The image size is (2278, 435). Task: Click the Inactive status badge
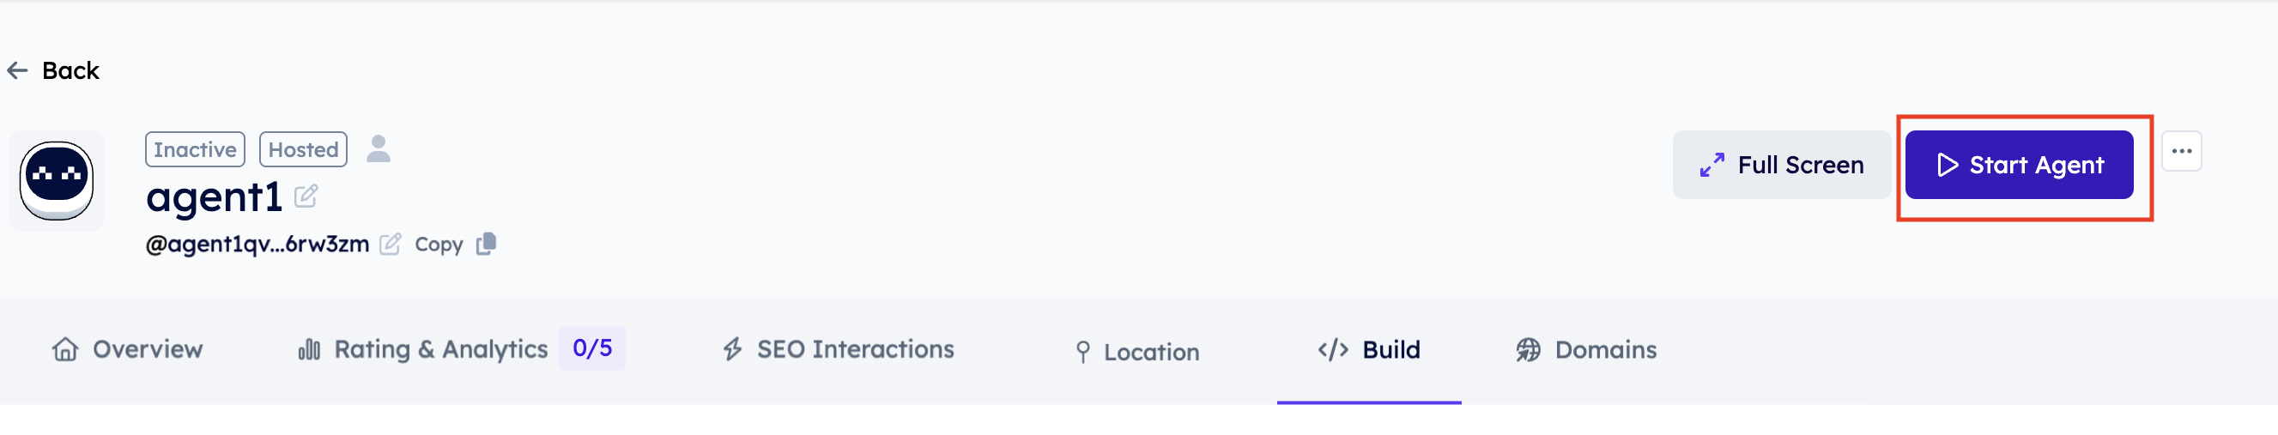point(195,149)
